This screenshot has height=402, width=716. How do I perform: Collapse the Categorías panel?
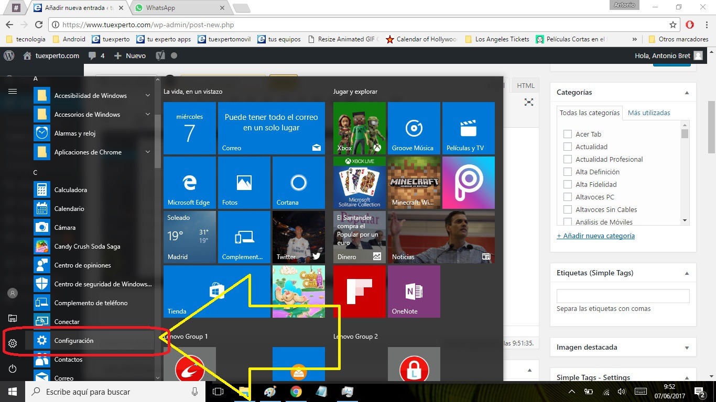(687, 93)
